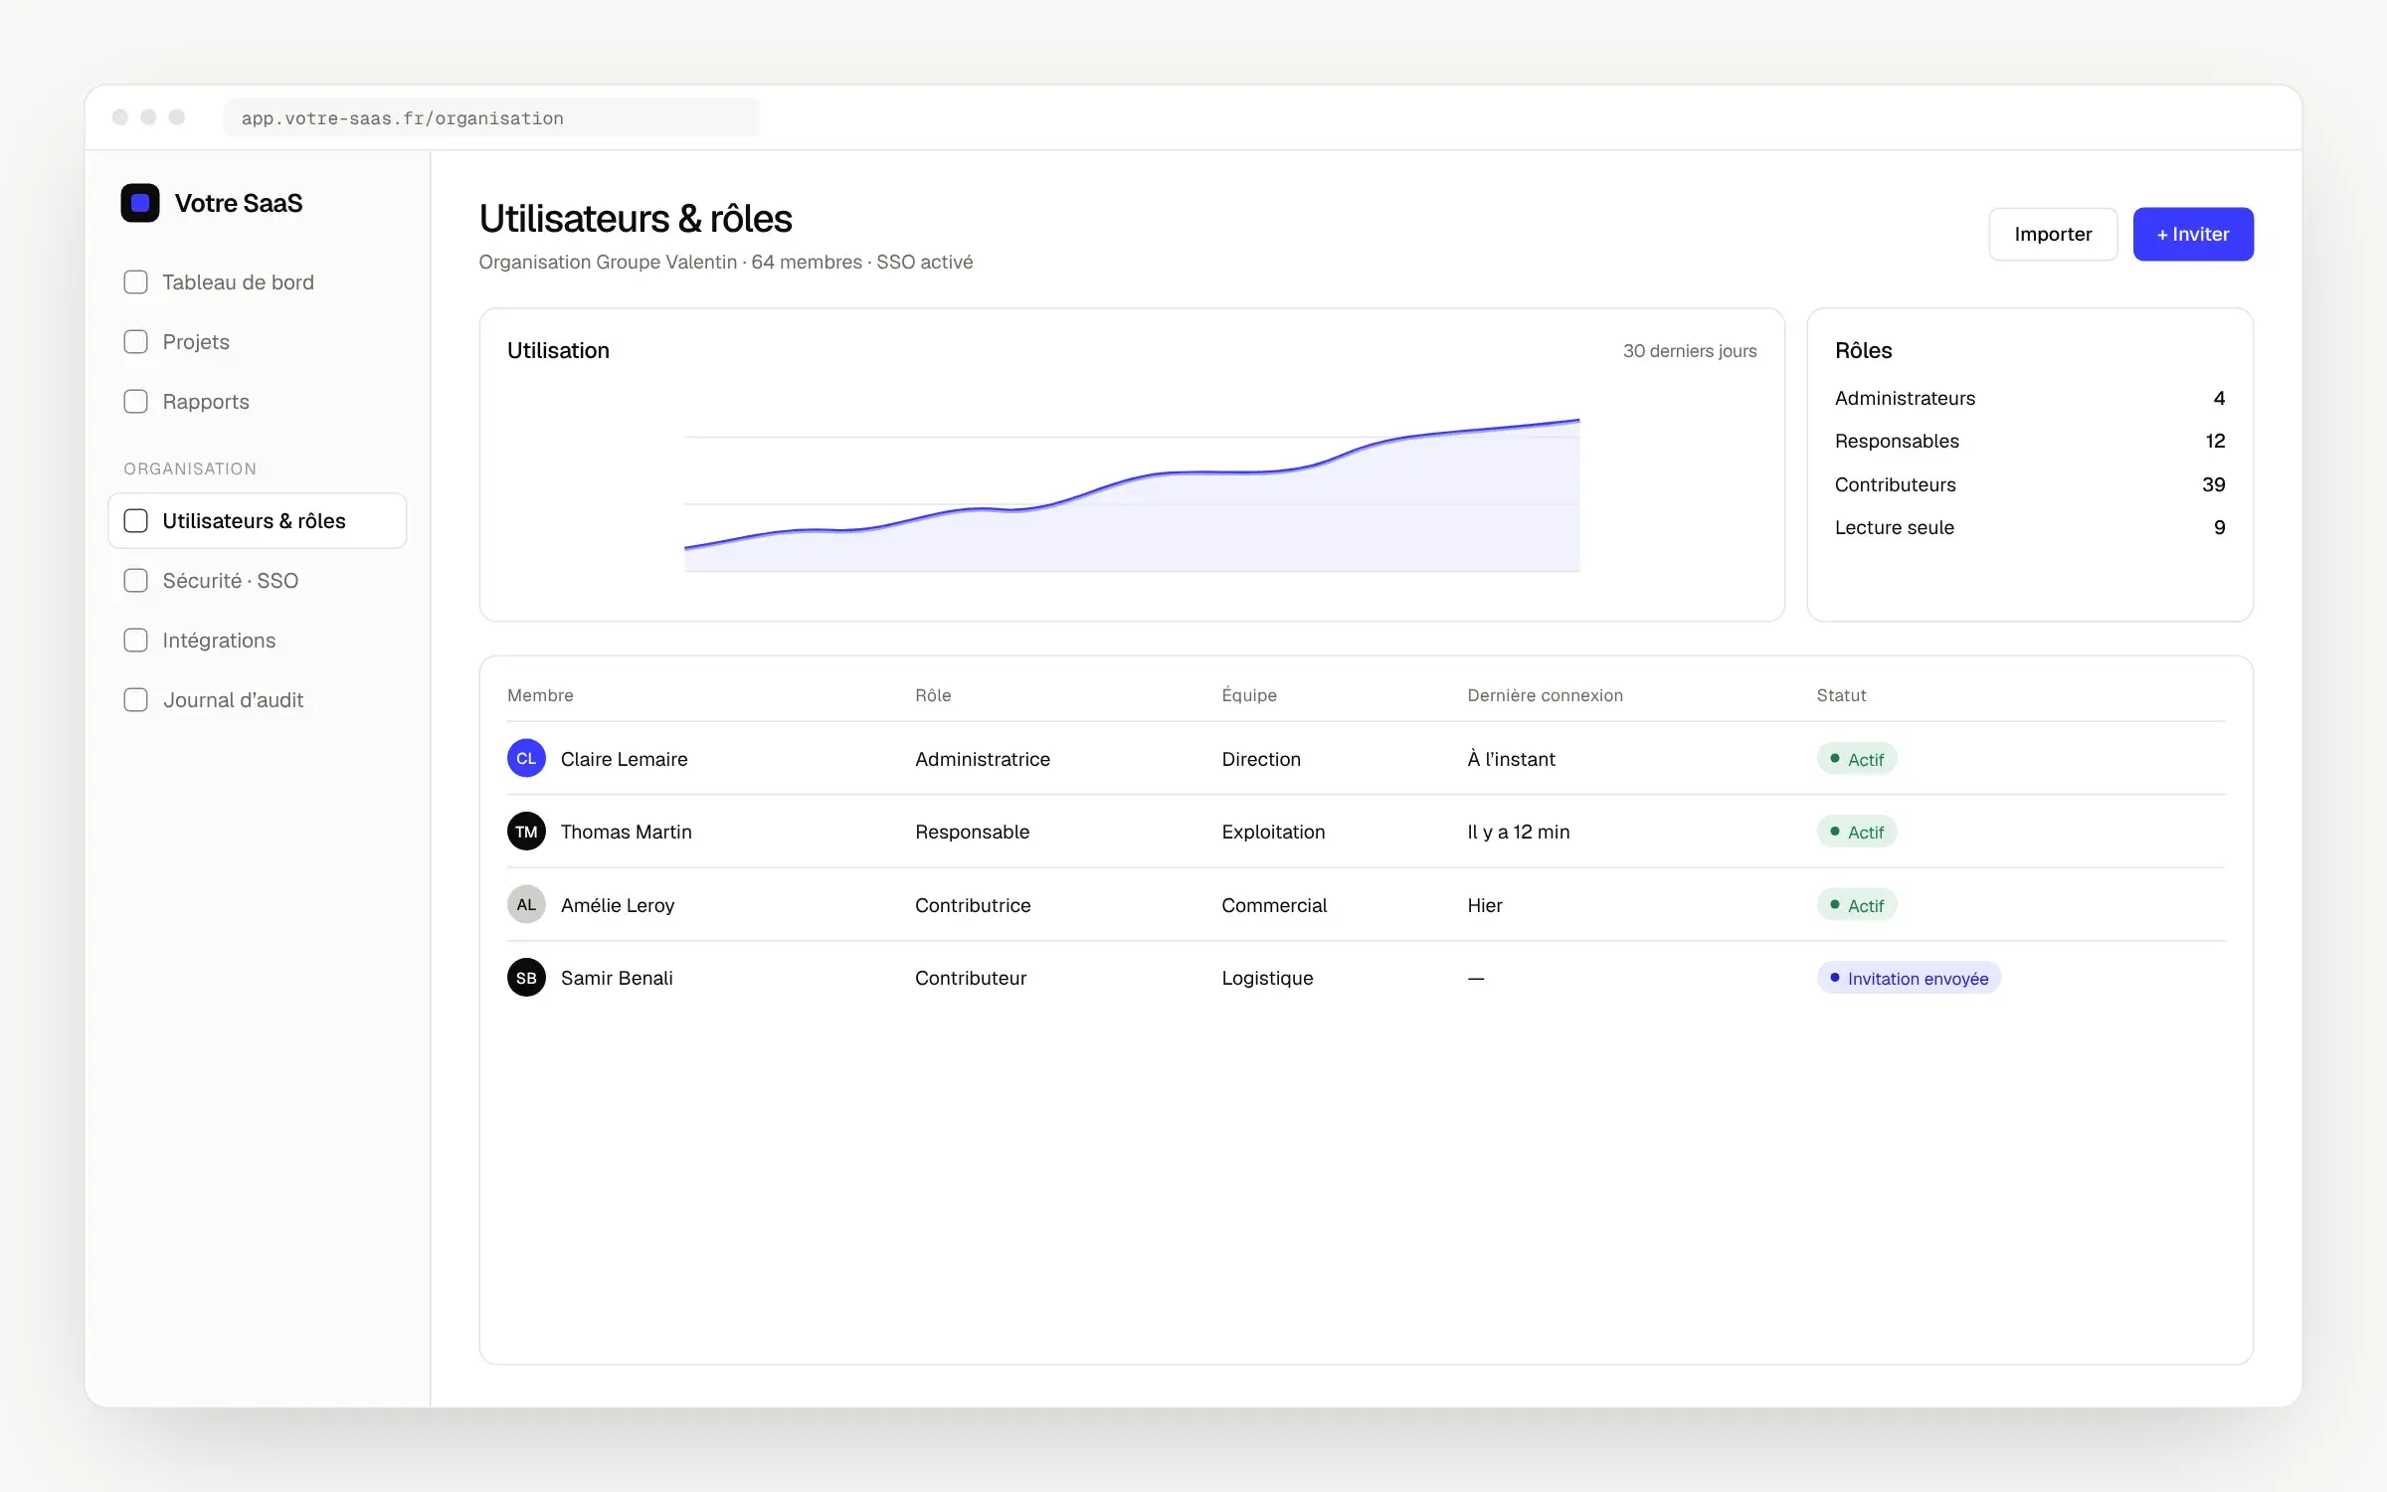Click the + Inviter button
The height and width of the screenshot is (1492, 2387).
[x=2193, y=235]
